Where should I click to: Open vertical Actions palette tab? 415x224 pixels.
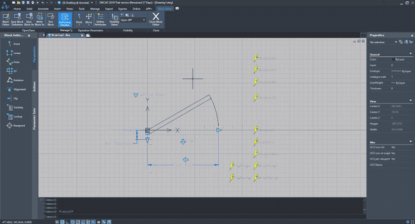[x=34, y=87]
